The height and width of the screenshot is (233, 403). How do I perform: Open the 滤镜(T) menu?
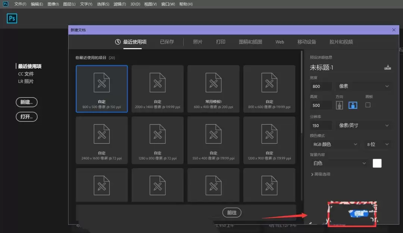pyautogui.click(x=119, y=4)
